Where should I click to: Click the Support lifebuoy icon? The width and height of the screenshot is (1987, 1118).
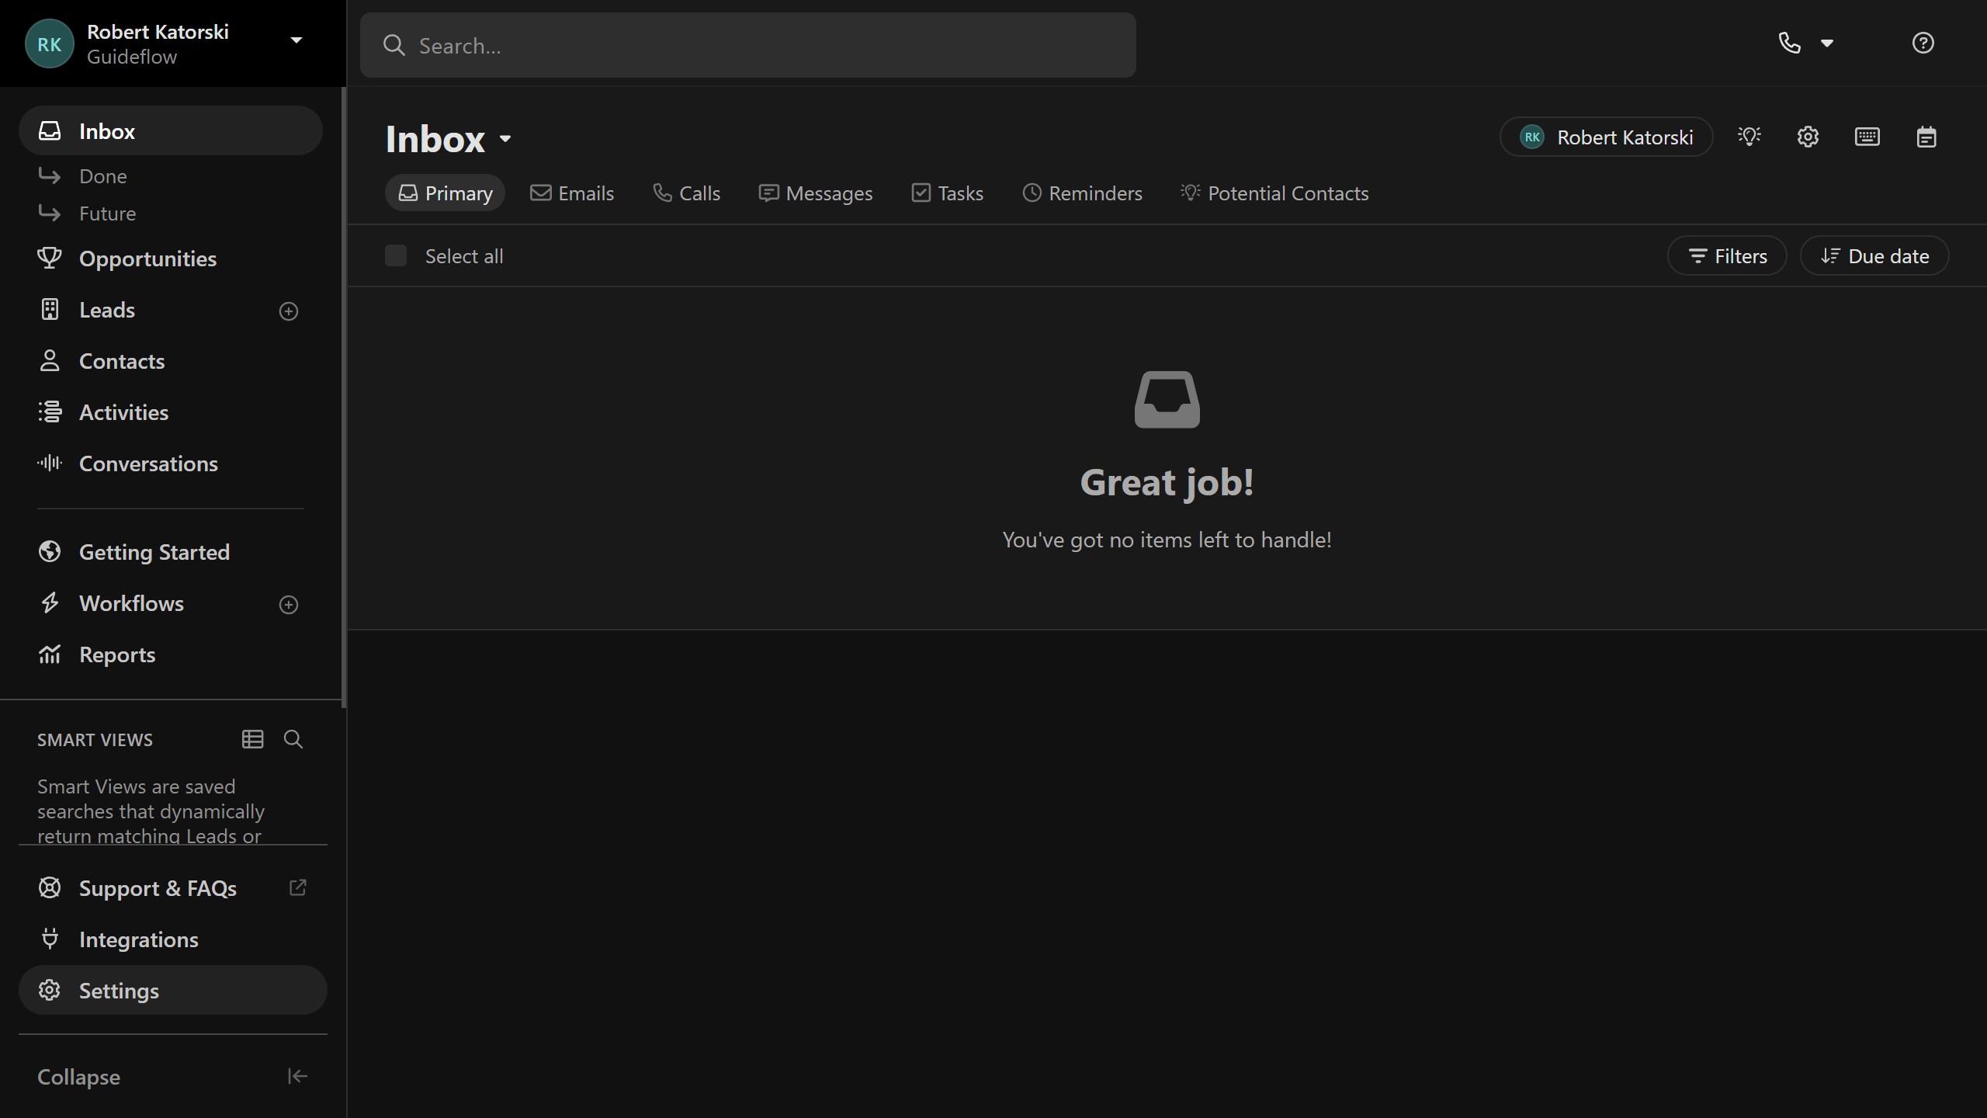pos(50,887)
